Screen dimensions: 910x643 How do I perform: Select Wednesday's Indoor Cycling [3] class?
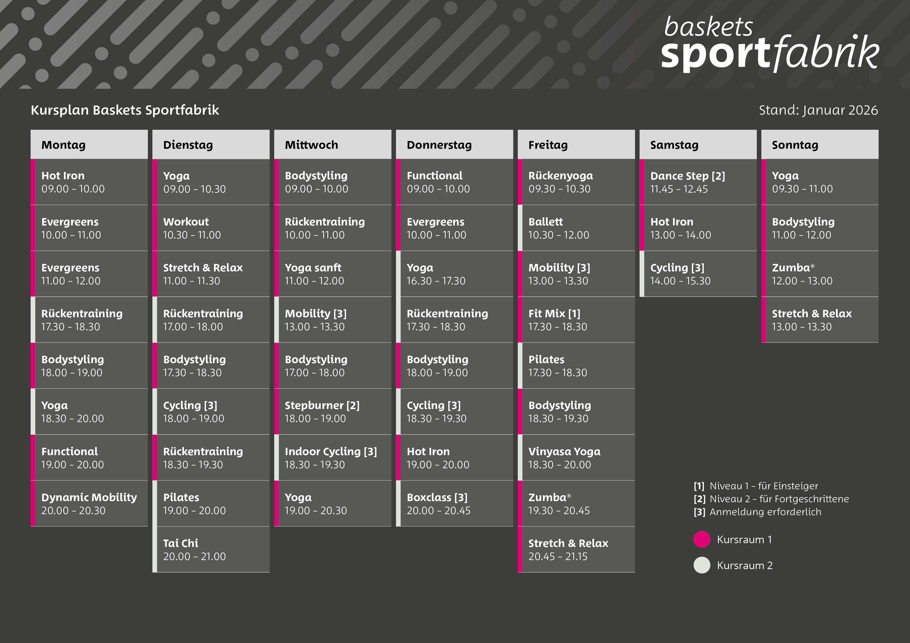coord(333,458)
